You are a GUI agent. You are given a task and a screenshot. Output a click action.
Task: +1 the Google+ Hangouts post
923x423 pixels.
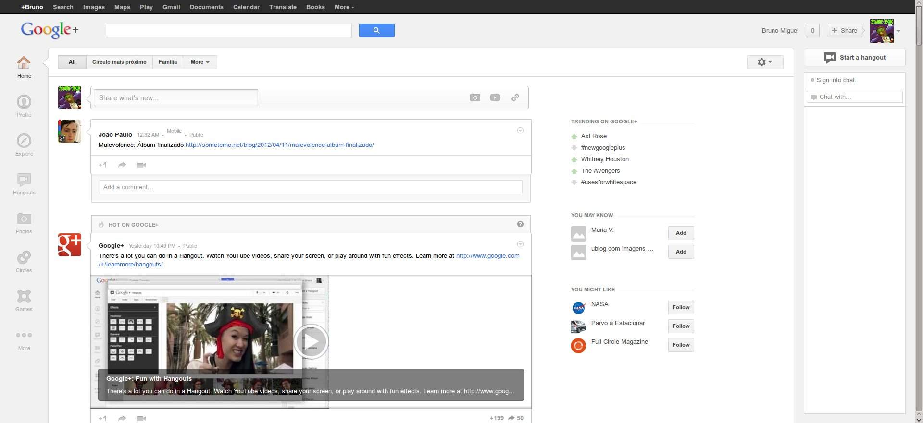click(x=102, y=418)
